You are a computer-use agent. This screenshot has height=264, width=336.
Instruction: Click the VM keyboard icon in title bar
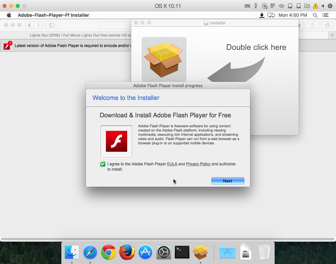[x=247, y=6]
